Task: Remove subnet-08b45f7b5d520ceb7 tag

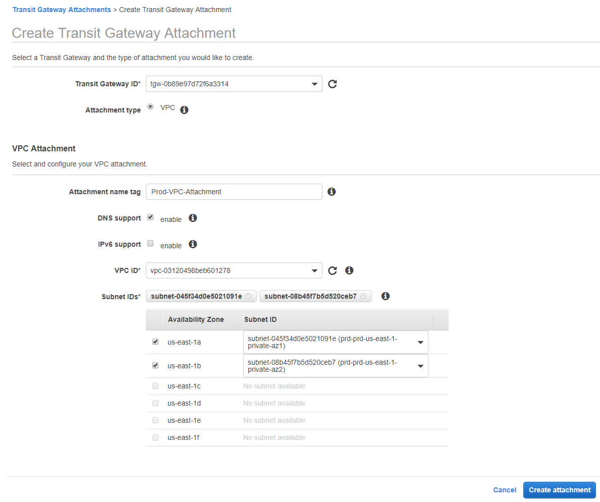Action: pyautogui.click(x=363, y=297)
